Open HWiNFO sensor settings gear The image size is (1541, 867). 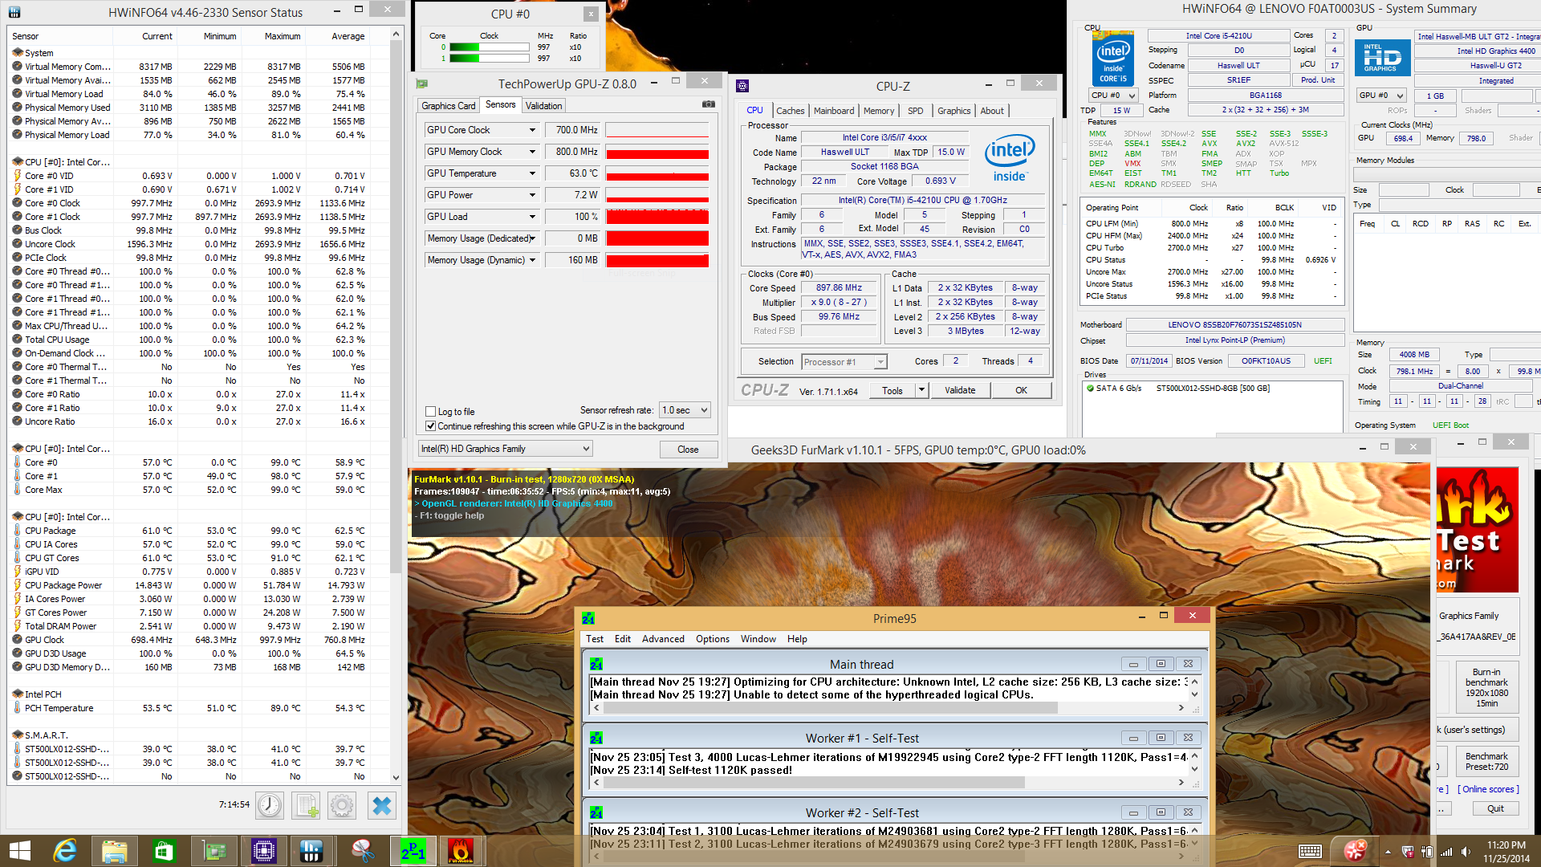(x=342, y=805)
